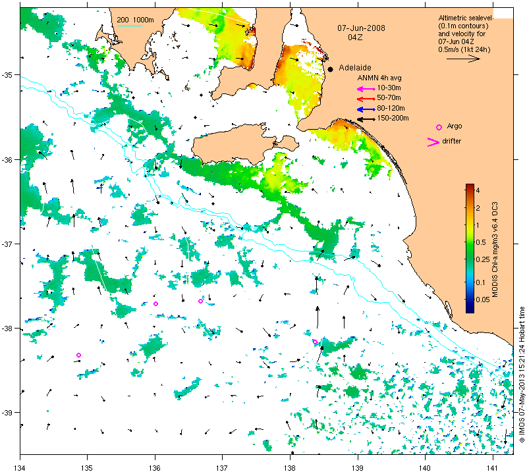Click the IMOS copyright timestamp text
527x474 pixels.
pyautogui.click(x=522, y=375)
